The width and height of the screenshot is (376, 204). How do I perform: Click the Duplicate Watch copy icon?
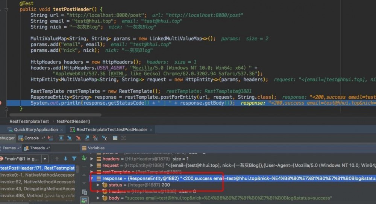tap(84, 192)
